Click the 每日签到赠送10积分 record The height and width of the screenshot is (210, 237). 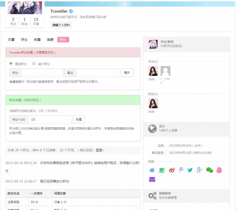pos(54,181)
